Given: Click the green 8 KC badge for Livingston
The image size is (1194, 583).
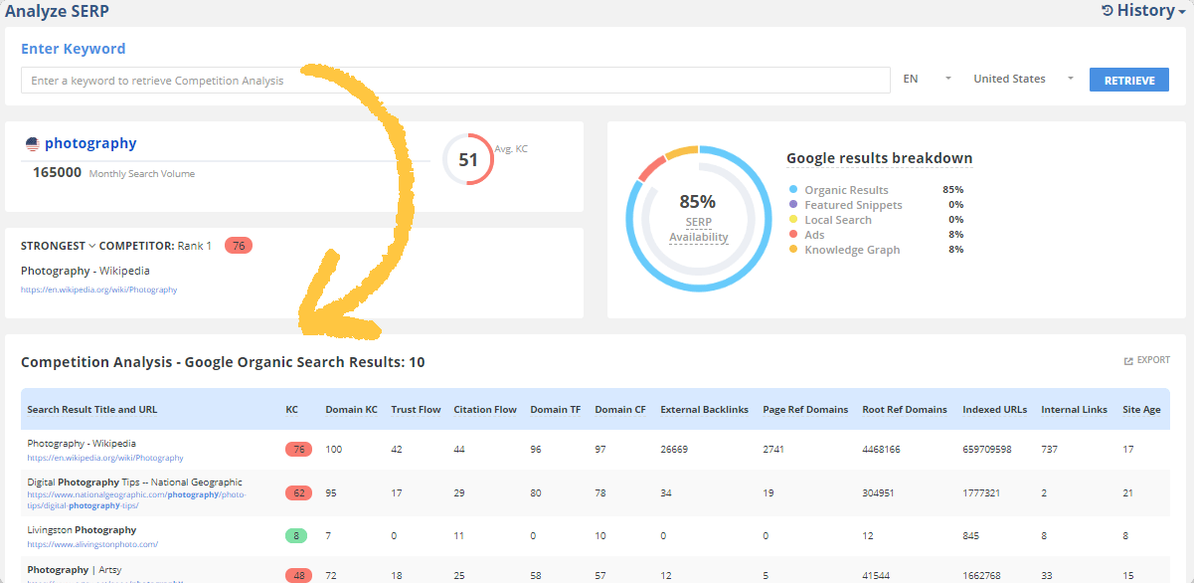Looking at the screenshot, I should coord(298,535).
